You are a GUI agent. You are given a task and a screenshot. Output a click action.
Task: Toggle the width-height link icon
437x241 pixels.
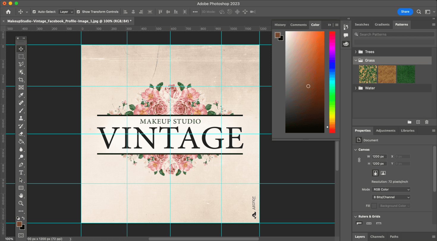point(359,160)
